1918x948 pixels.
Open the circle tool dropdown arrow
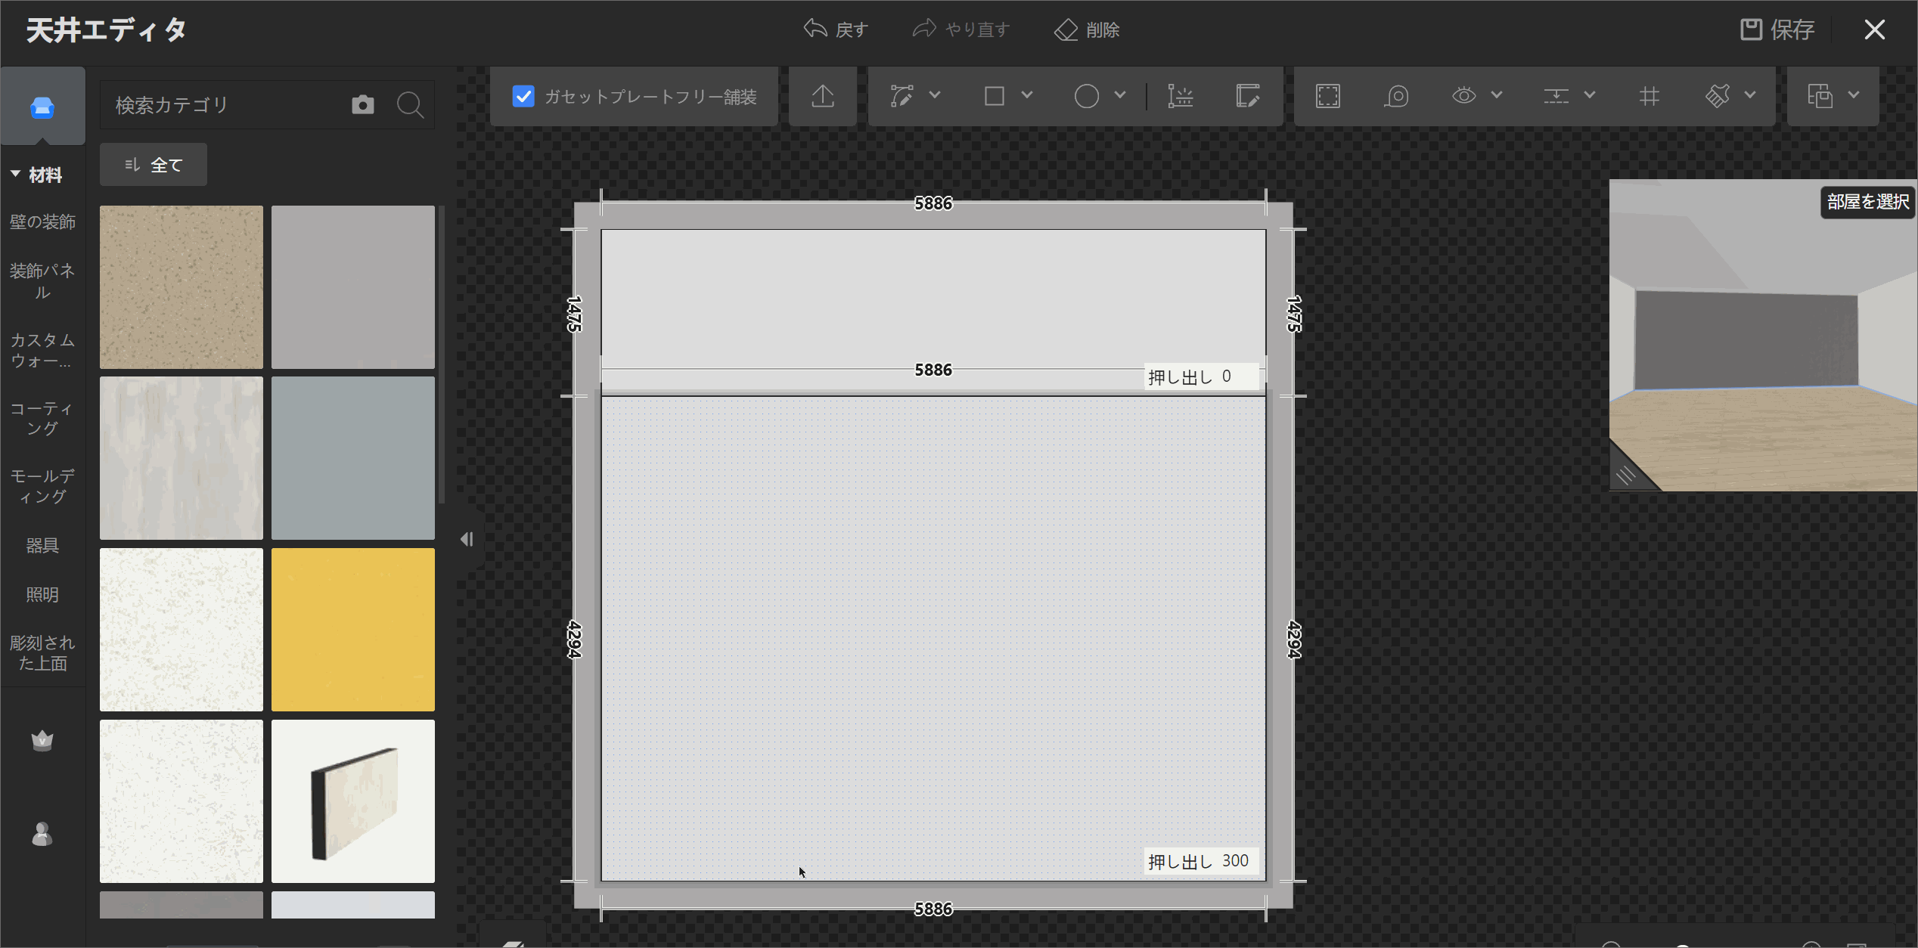pos(1120,95)
